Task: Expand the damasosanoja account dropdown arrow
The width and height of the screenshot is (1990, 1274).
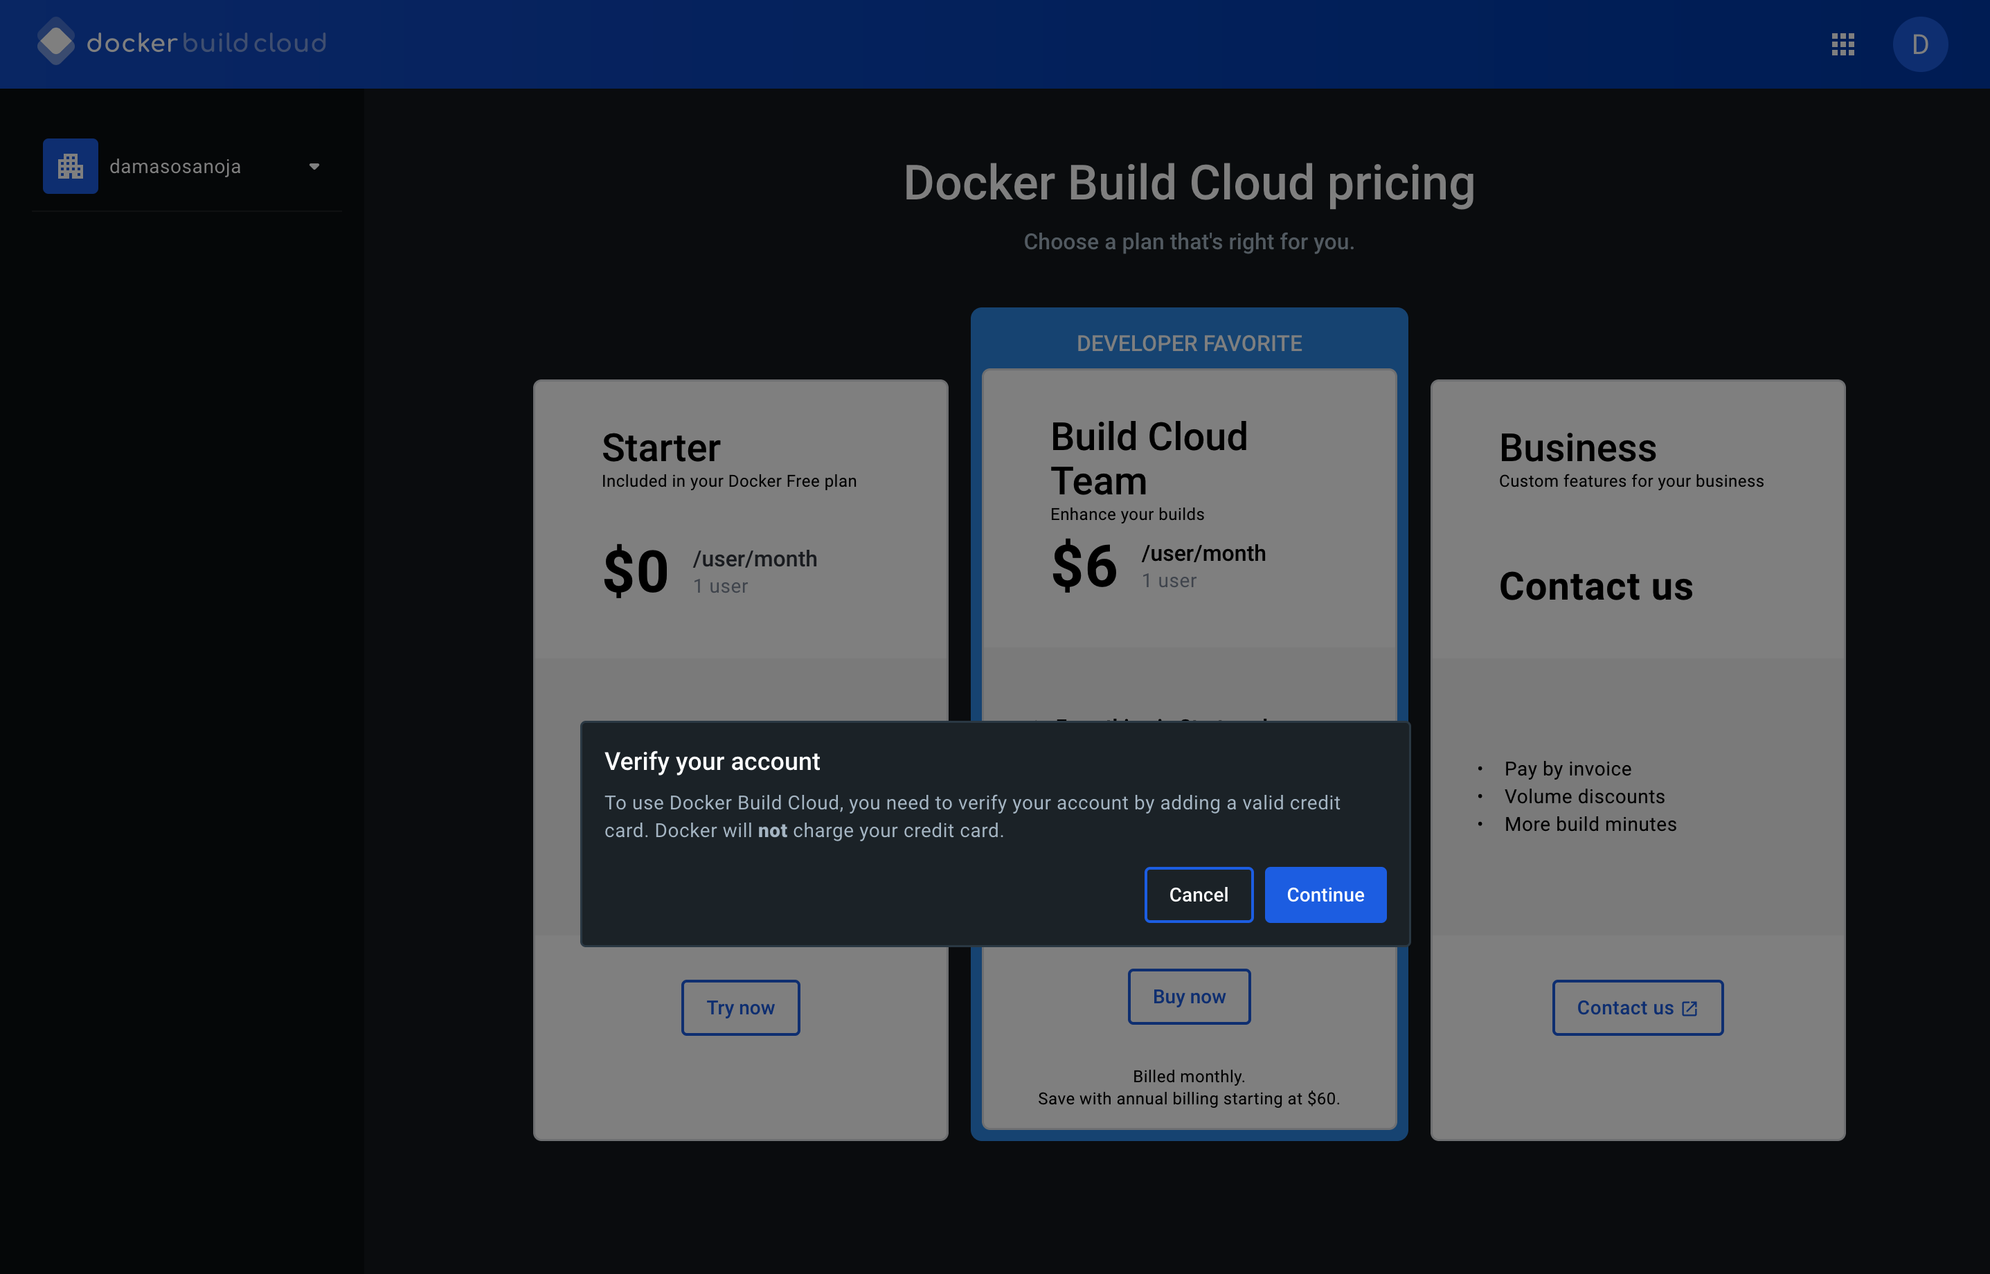Action: (314, 166)
